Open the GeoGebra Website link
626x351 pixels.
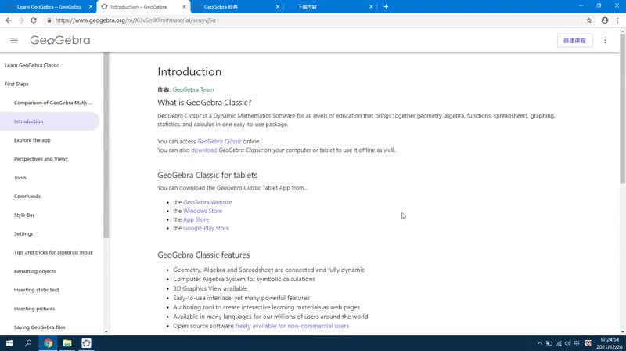coord(207,202)
